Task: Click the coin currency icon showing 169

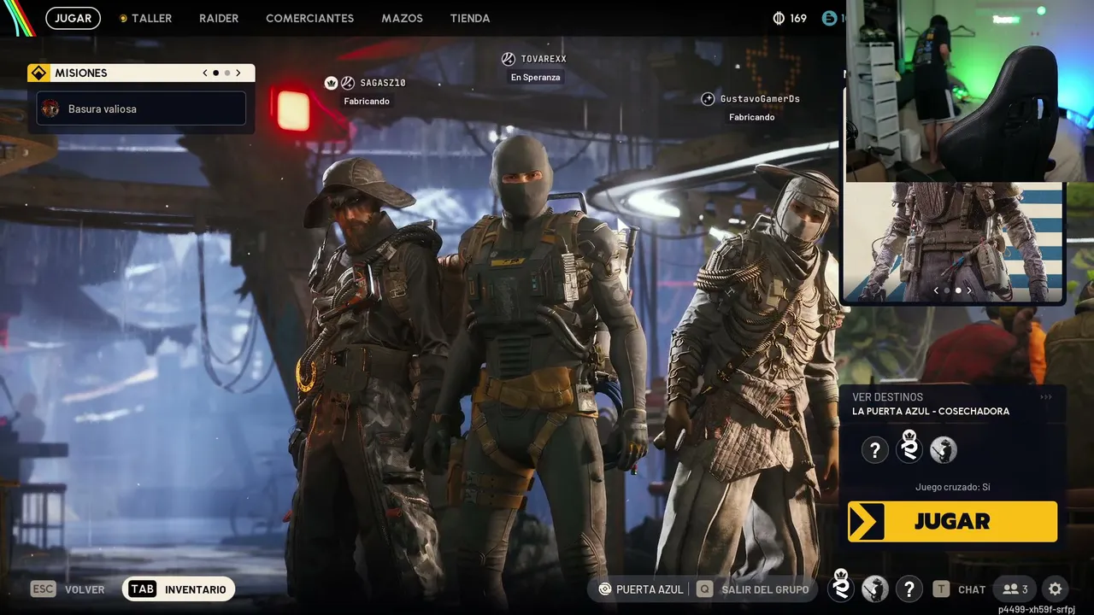Action: click(x=779, y=18)
